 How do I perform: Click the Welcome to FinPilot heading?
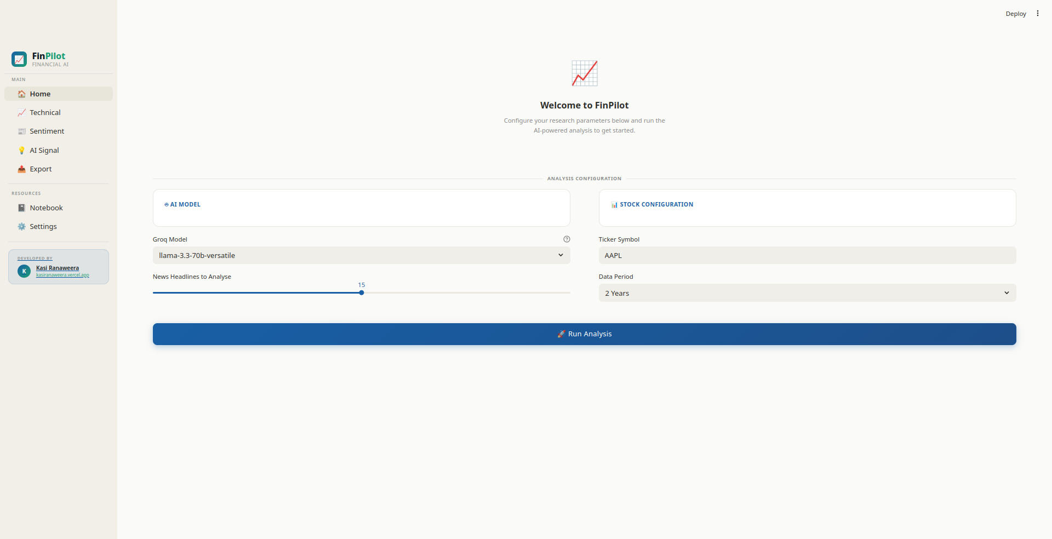point(585,106)
